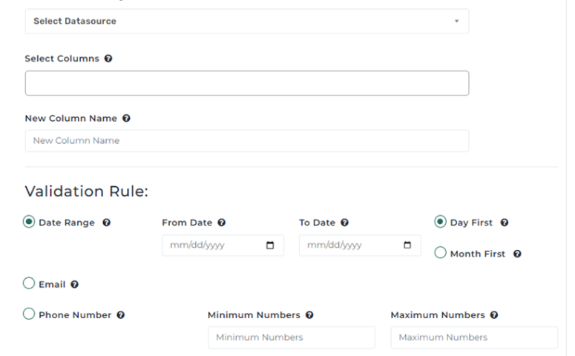Open the Select Datasource dropdown
This screenshot has height=356, width=575.
click(x=246, y=21)
